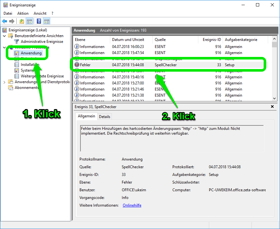Sort events by Datum und Uhrzeit column
The width and height of the screenshot is (280, 229).
pyautogui.click(x=128, y=40)
